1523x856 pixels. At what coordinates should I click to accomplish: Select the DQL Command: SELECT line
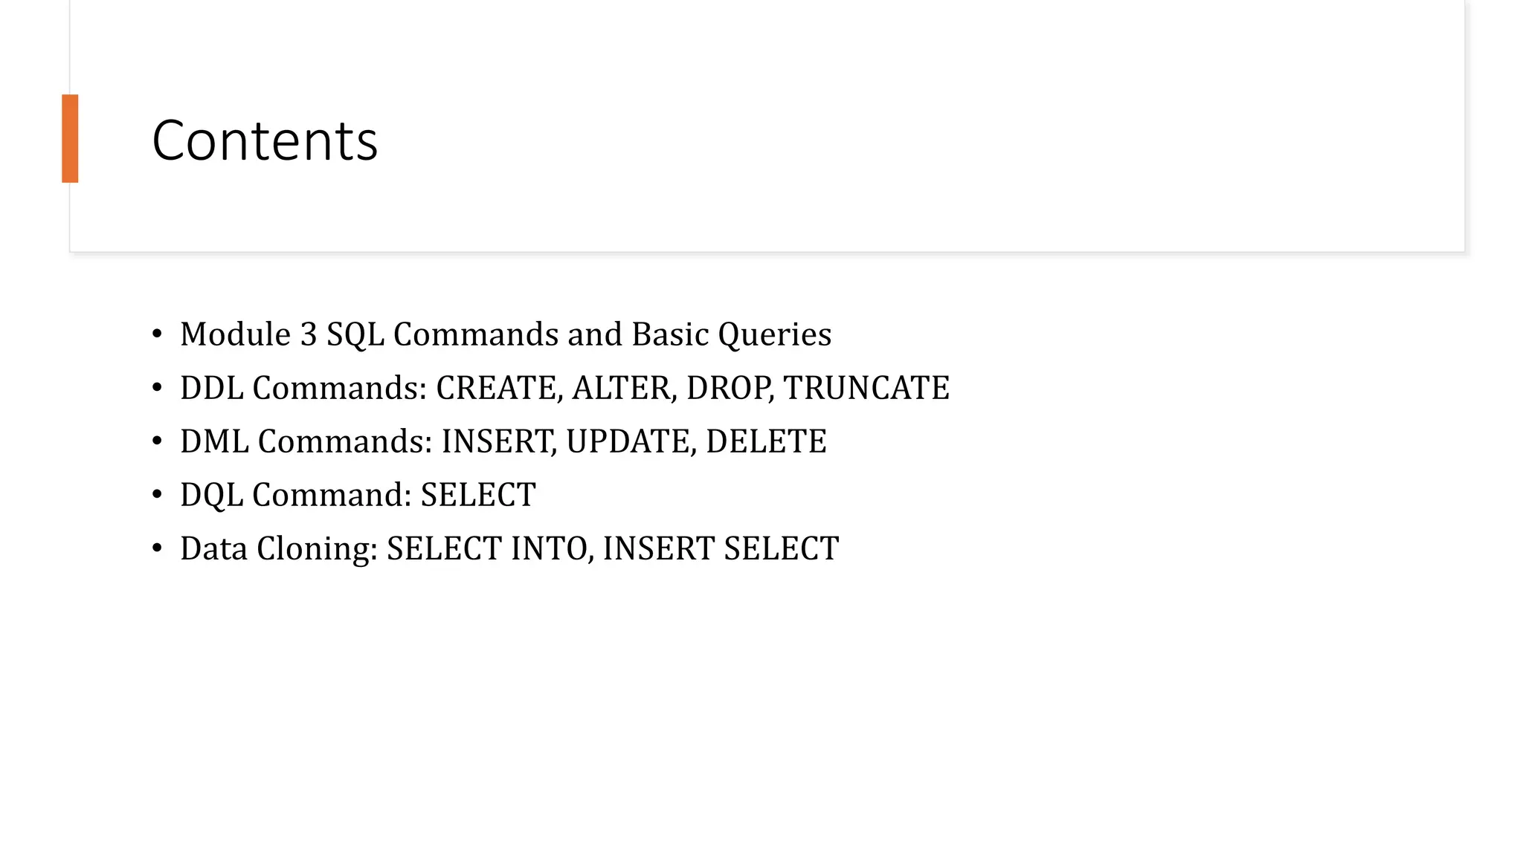(358, 495)
